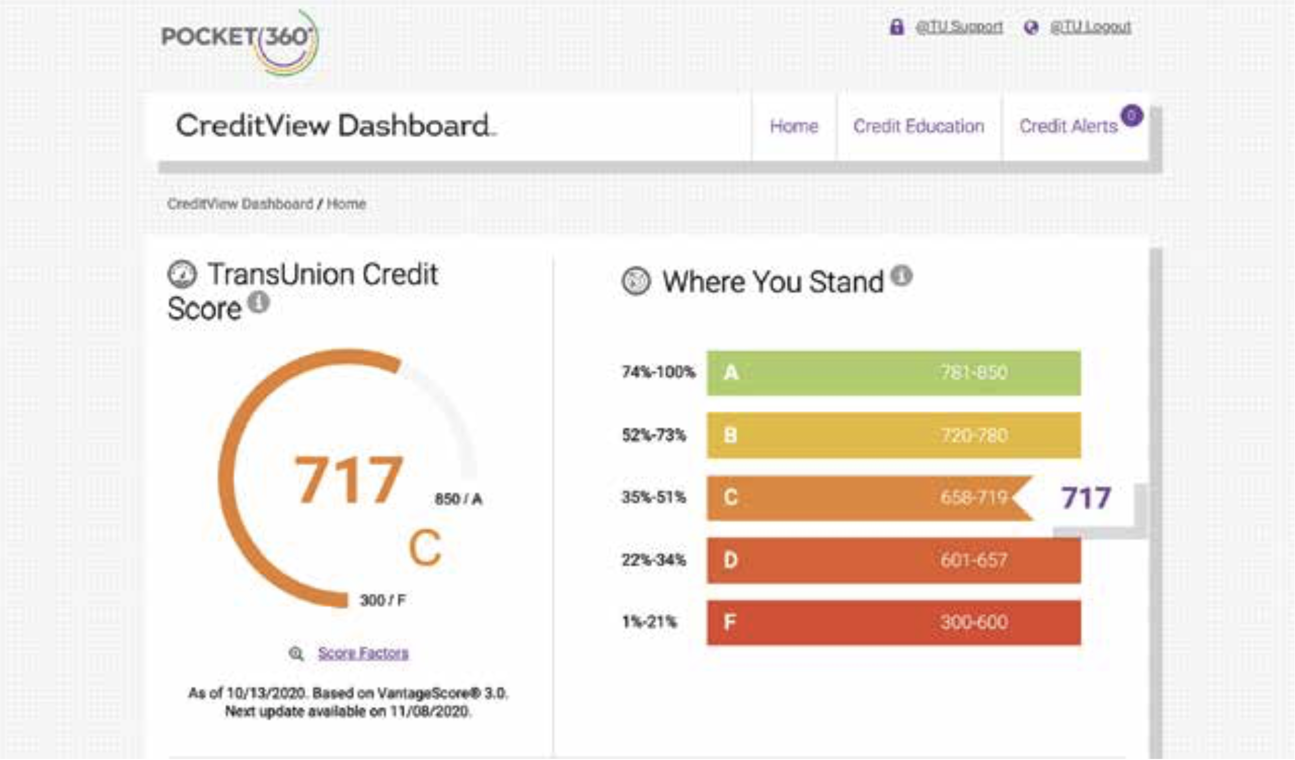
Task: Click CreditView Dashboard in the breadcrumb
Action: (x=240, y=204)
